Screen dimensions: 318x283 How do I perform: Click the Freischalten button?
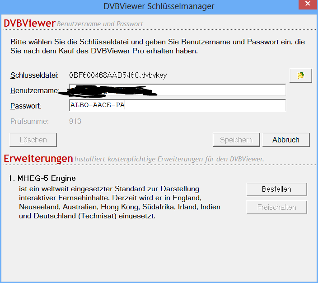point(276,207)
